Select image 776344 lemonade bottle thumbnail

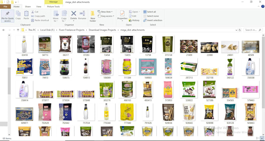[x=106, y=112]
